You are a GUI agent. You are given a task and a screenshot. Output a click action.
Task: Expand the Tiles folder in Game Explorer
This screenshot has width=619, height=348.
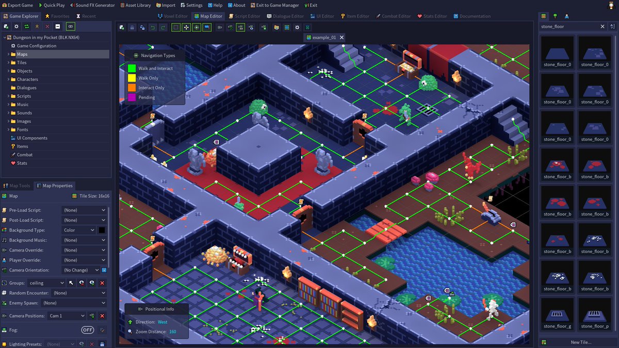pyautogui.click(x=8, y=63)
